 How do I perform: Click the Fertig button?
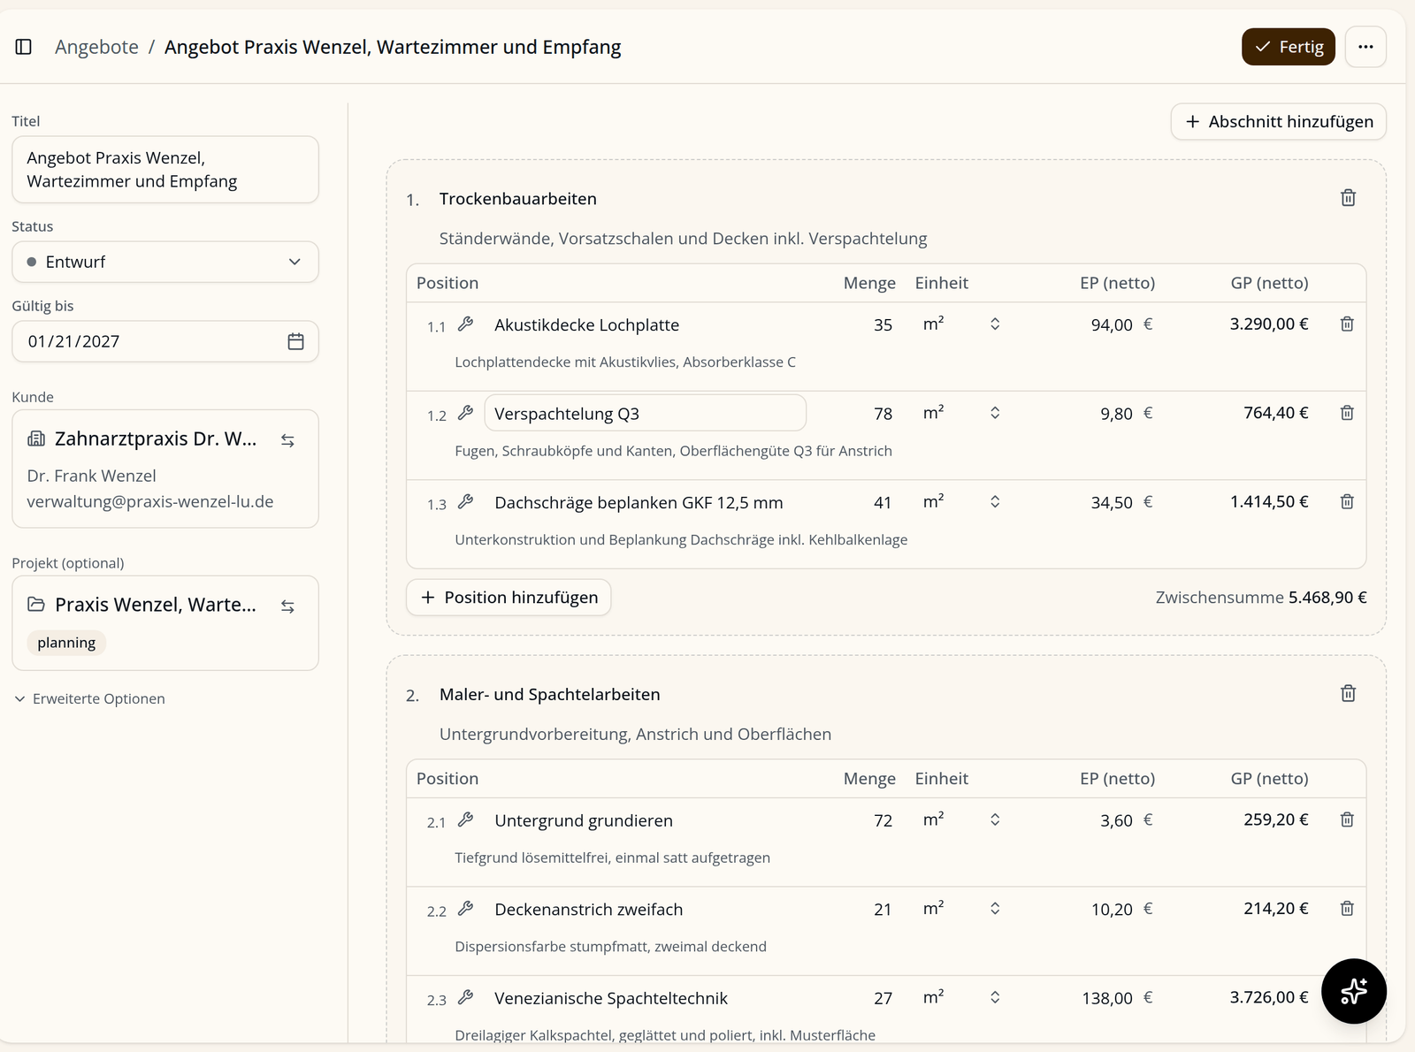point(1289,47)
